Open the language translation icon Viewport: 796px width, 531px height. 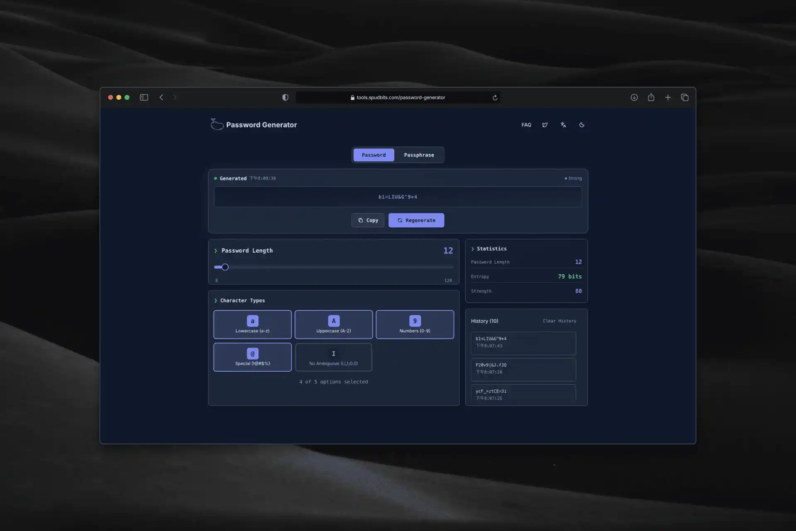click(x=563, y=125)
